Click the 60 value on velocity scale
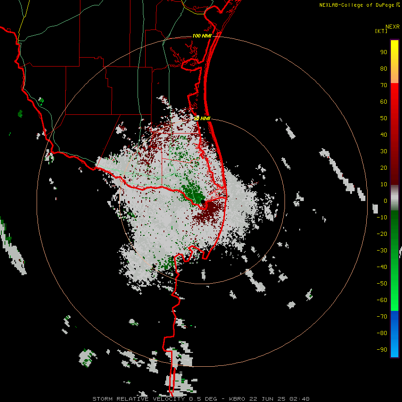Image resolution: width=402 pixels, height=402 pixels. [384, 102]
